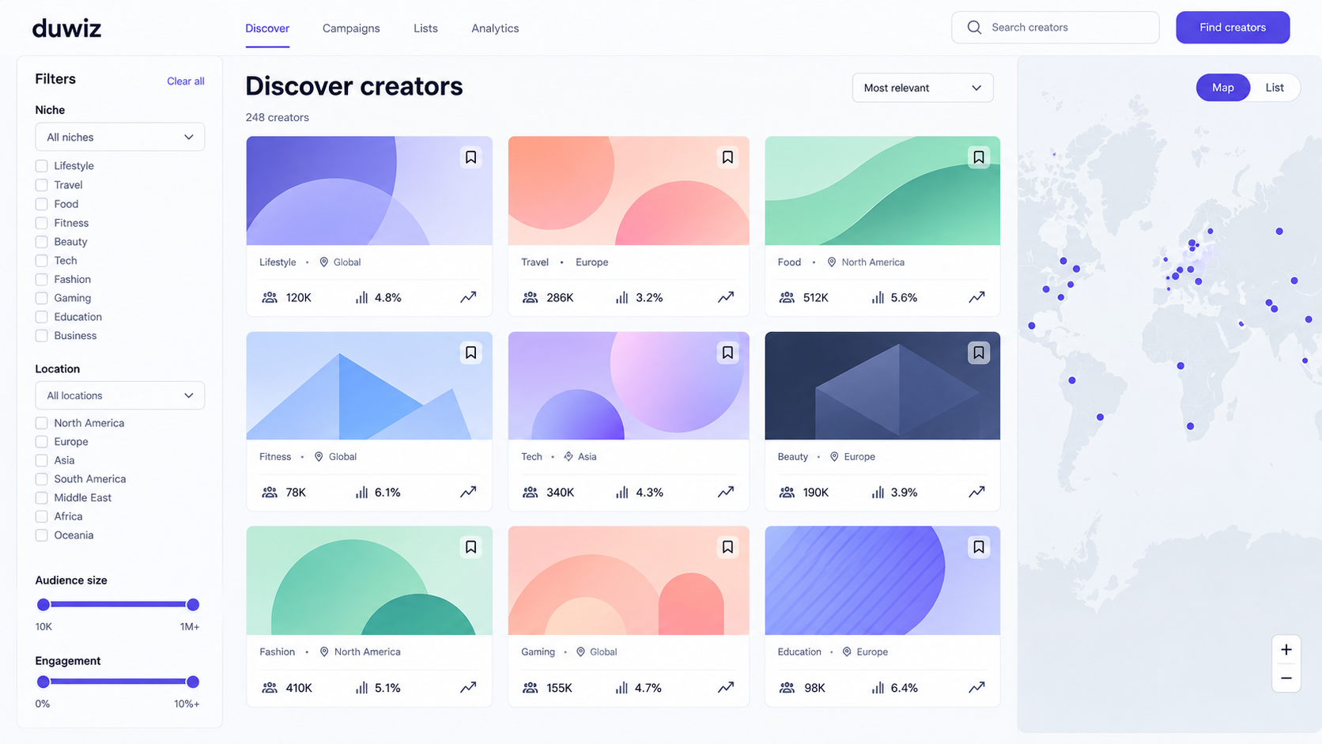
Task: Bookmark the Education Europe creator card
Action: tap(979, 547)
